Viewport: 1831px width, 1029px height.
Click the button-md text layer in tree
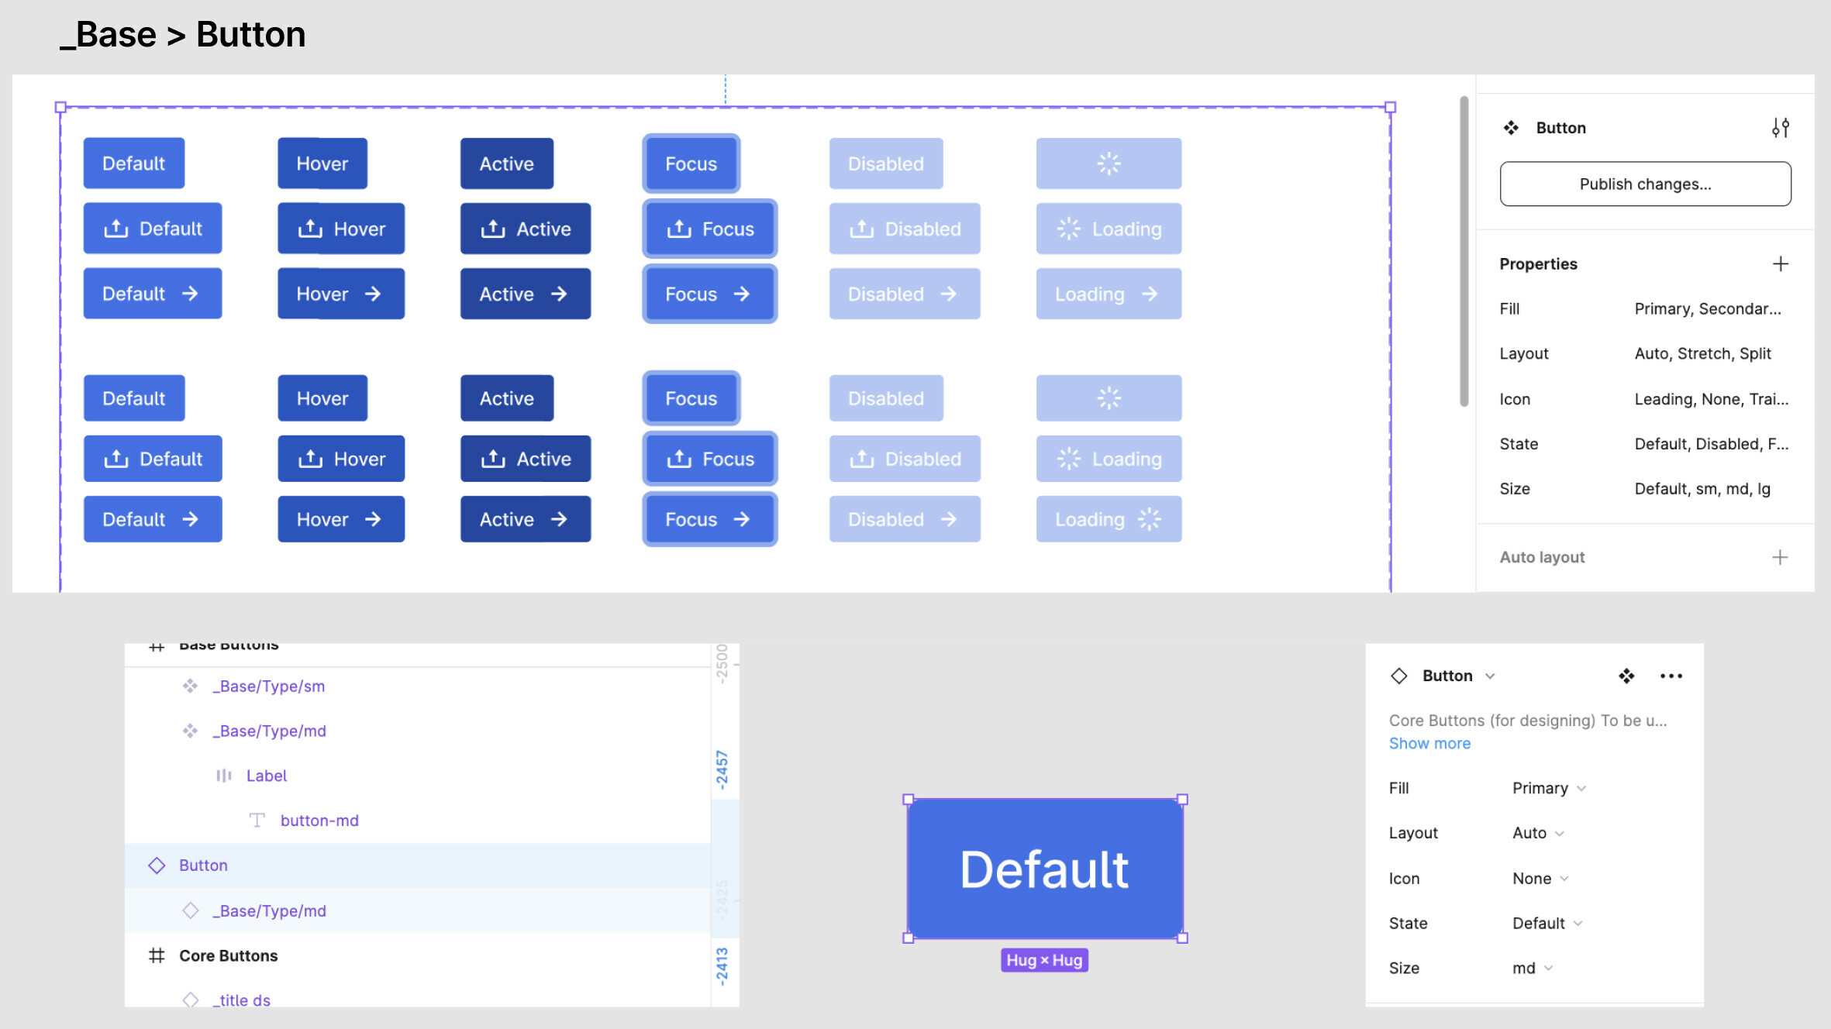click(318, 819)
